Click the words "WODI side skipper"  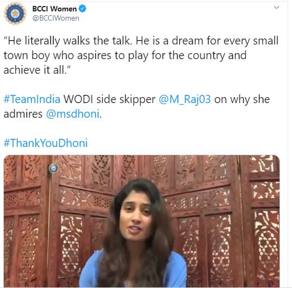pos(109,99)
